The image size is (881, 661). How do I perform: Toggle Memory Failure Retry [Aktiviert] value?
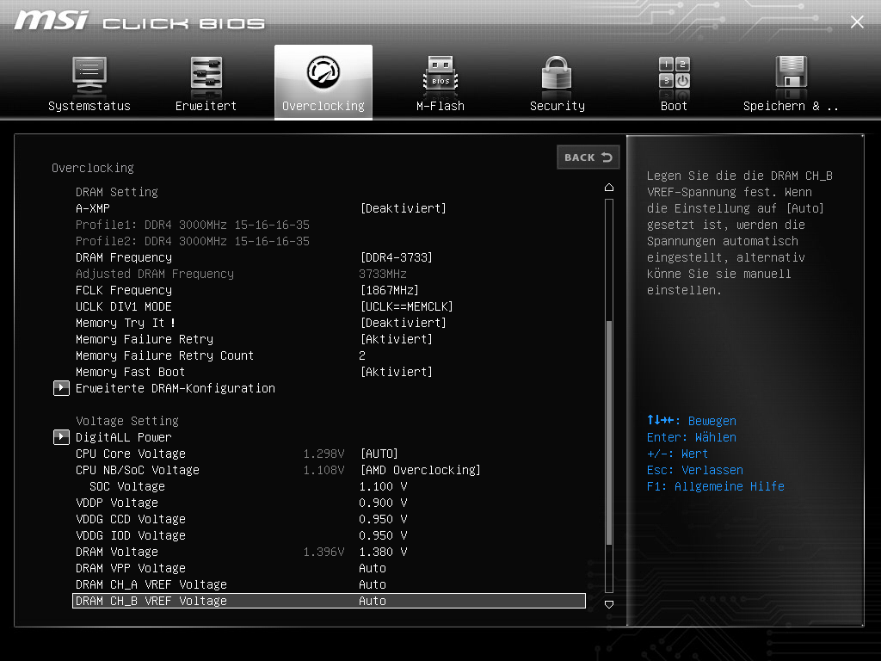pos(397,339)
